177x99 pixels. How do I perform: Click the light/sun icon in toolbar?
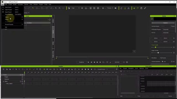[x=82, y=8]
